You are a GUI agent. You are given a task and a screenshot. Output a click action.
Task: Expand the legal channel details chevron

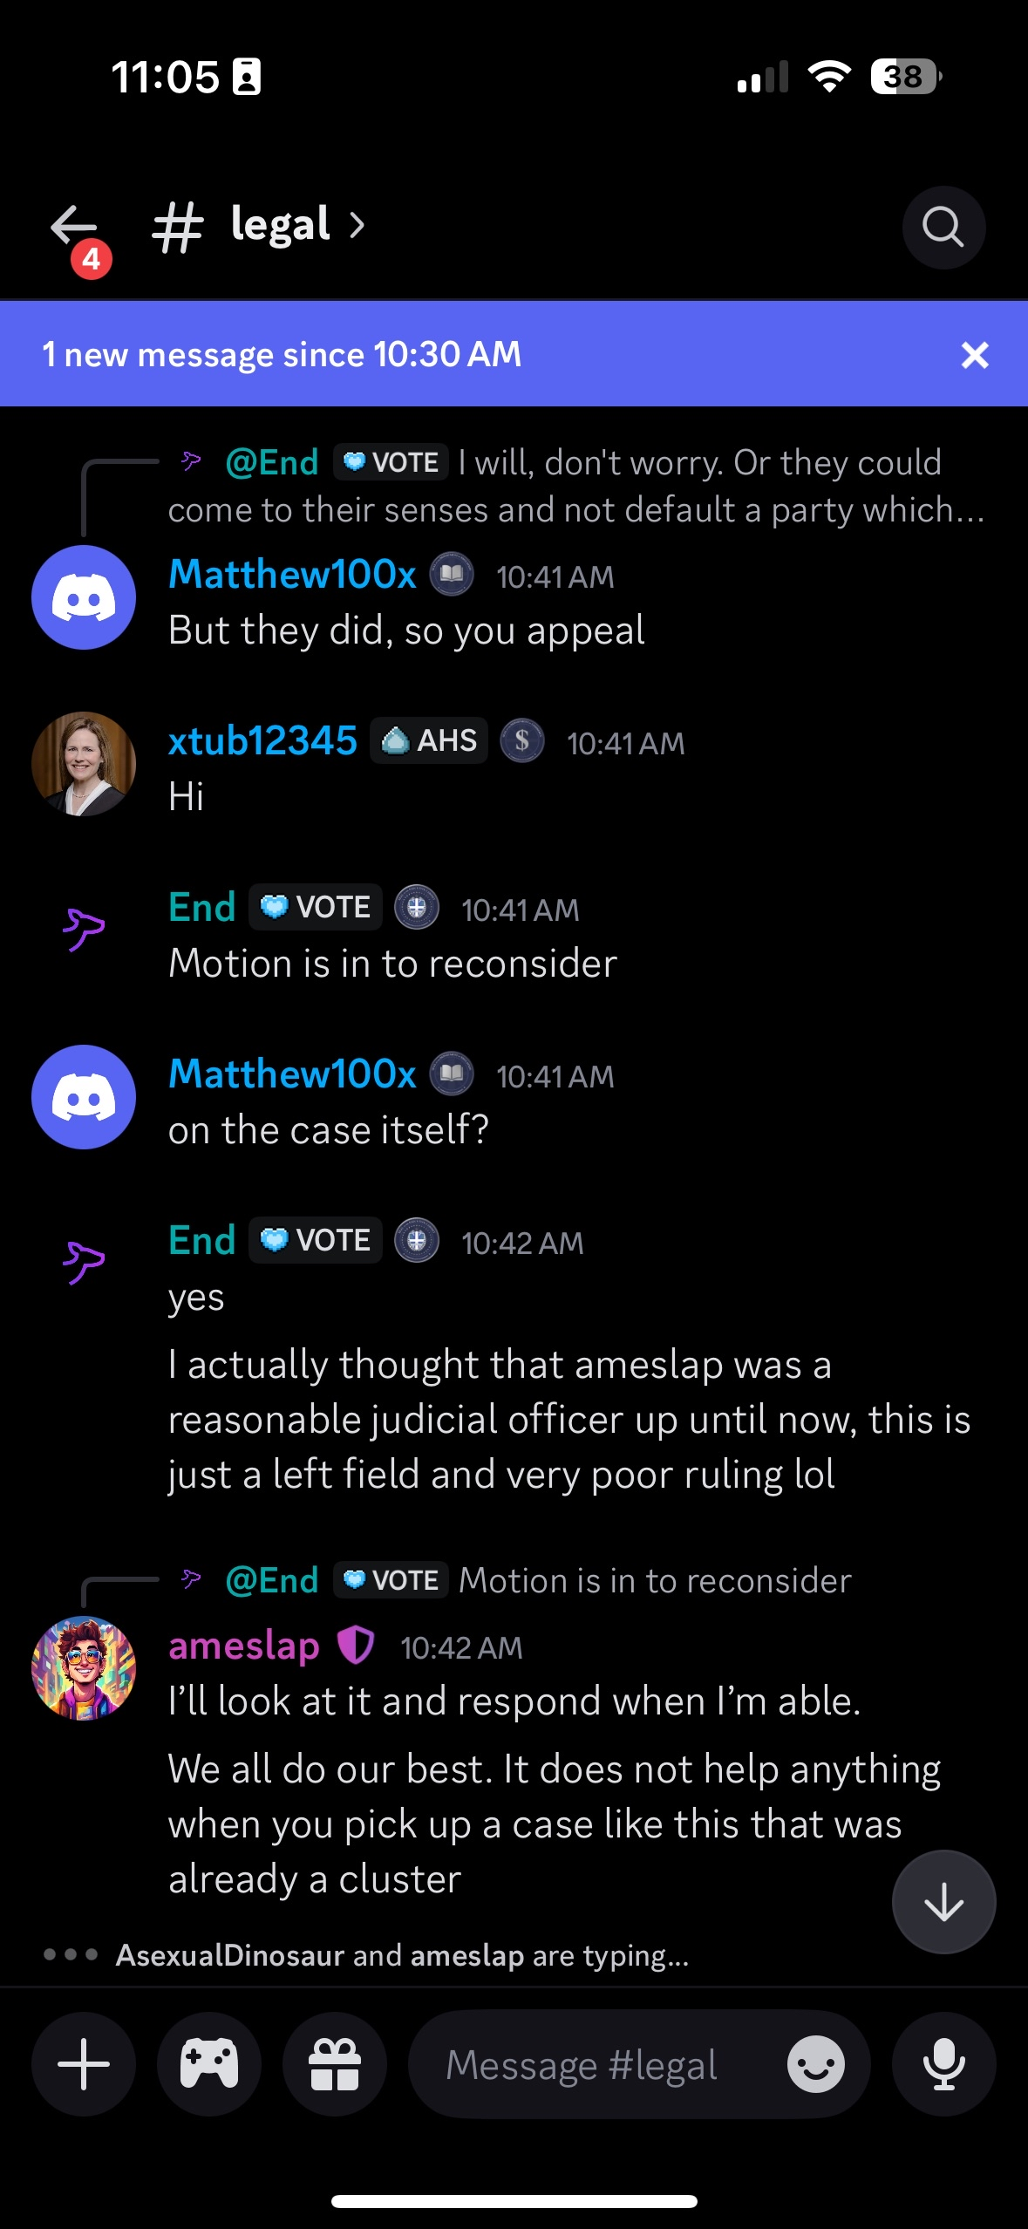click(x=357, y=226)
